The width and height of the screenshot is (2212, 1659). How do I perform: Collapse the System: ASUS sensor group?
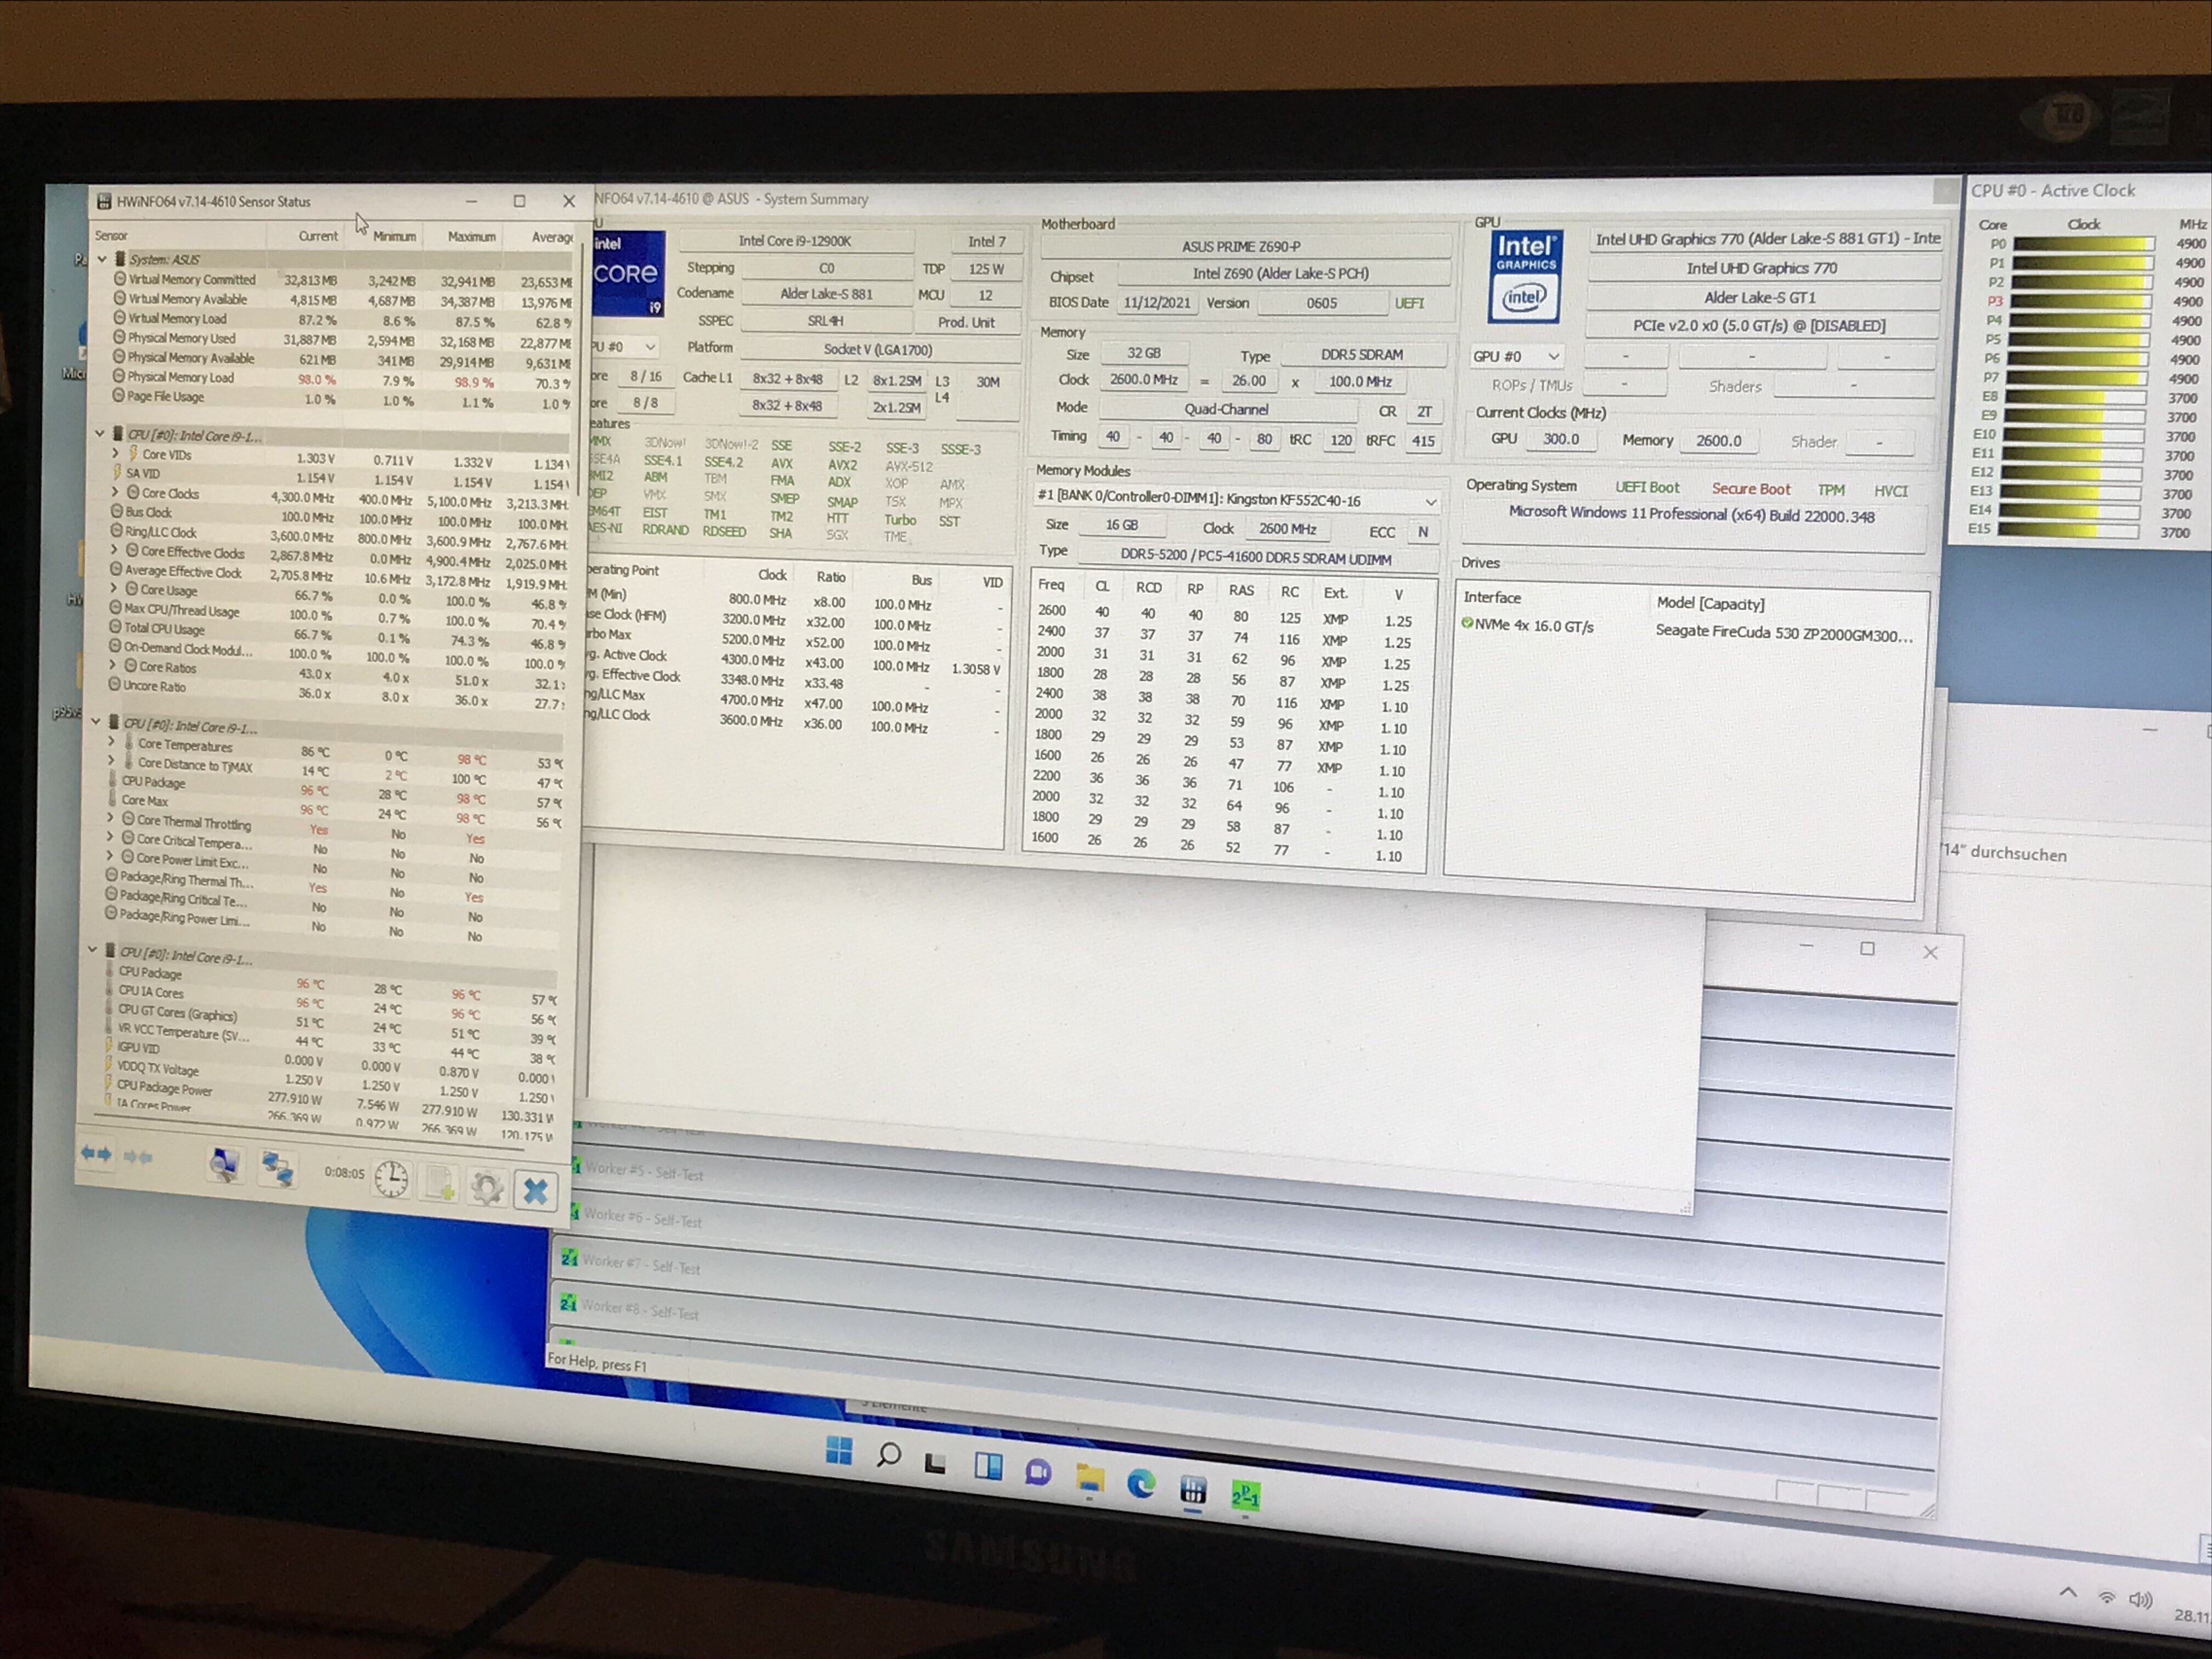[103, 259]
